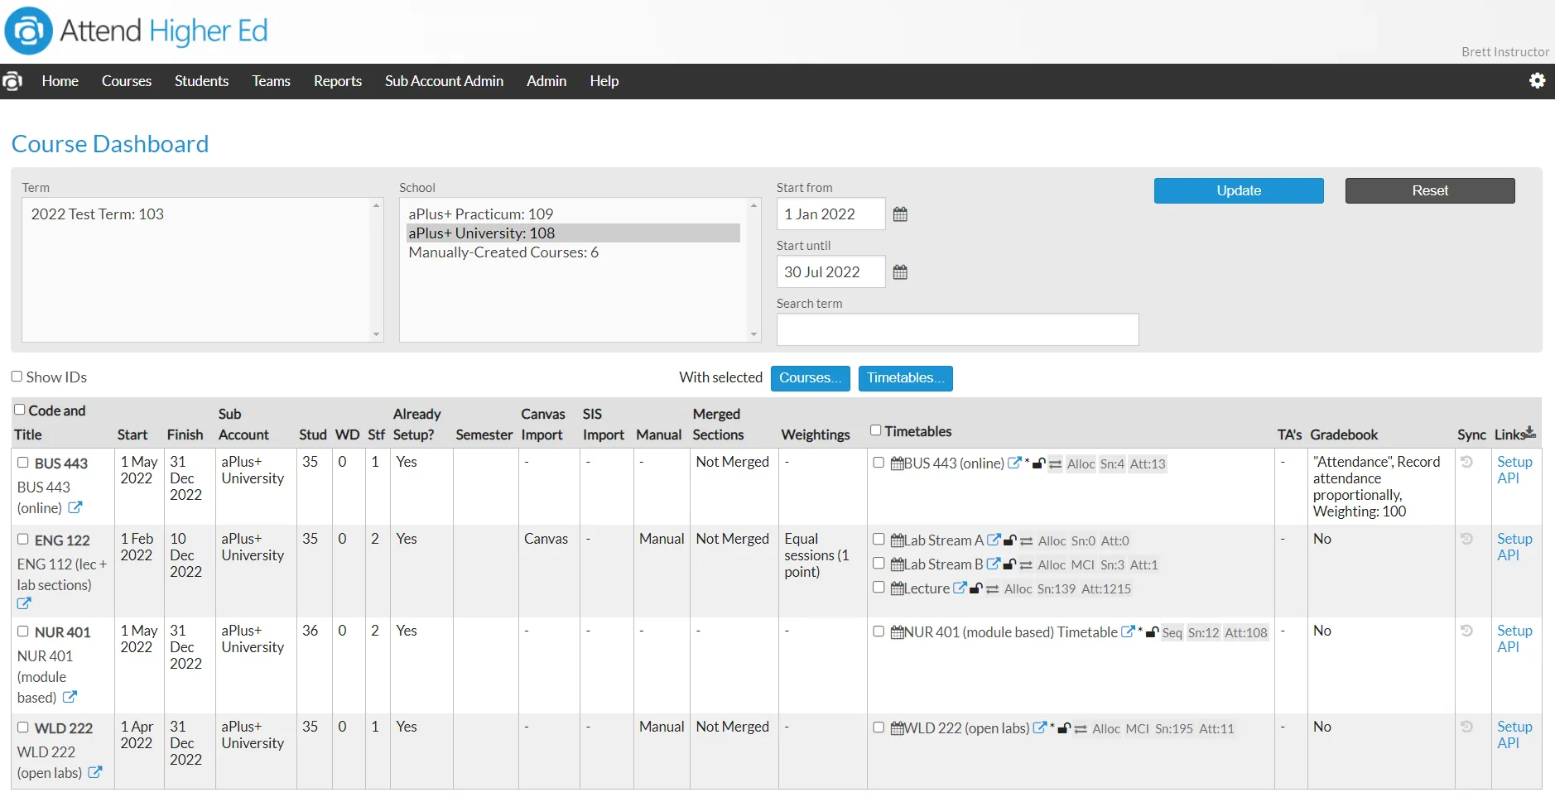Click unlock icon for NUR 401 timetable
Screen dimensions: 1555x797
pyautogui.click(x=1152, y=633)
